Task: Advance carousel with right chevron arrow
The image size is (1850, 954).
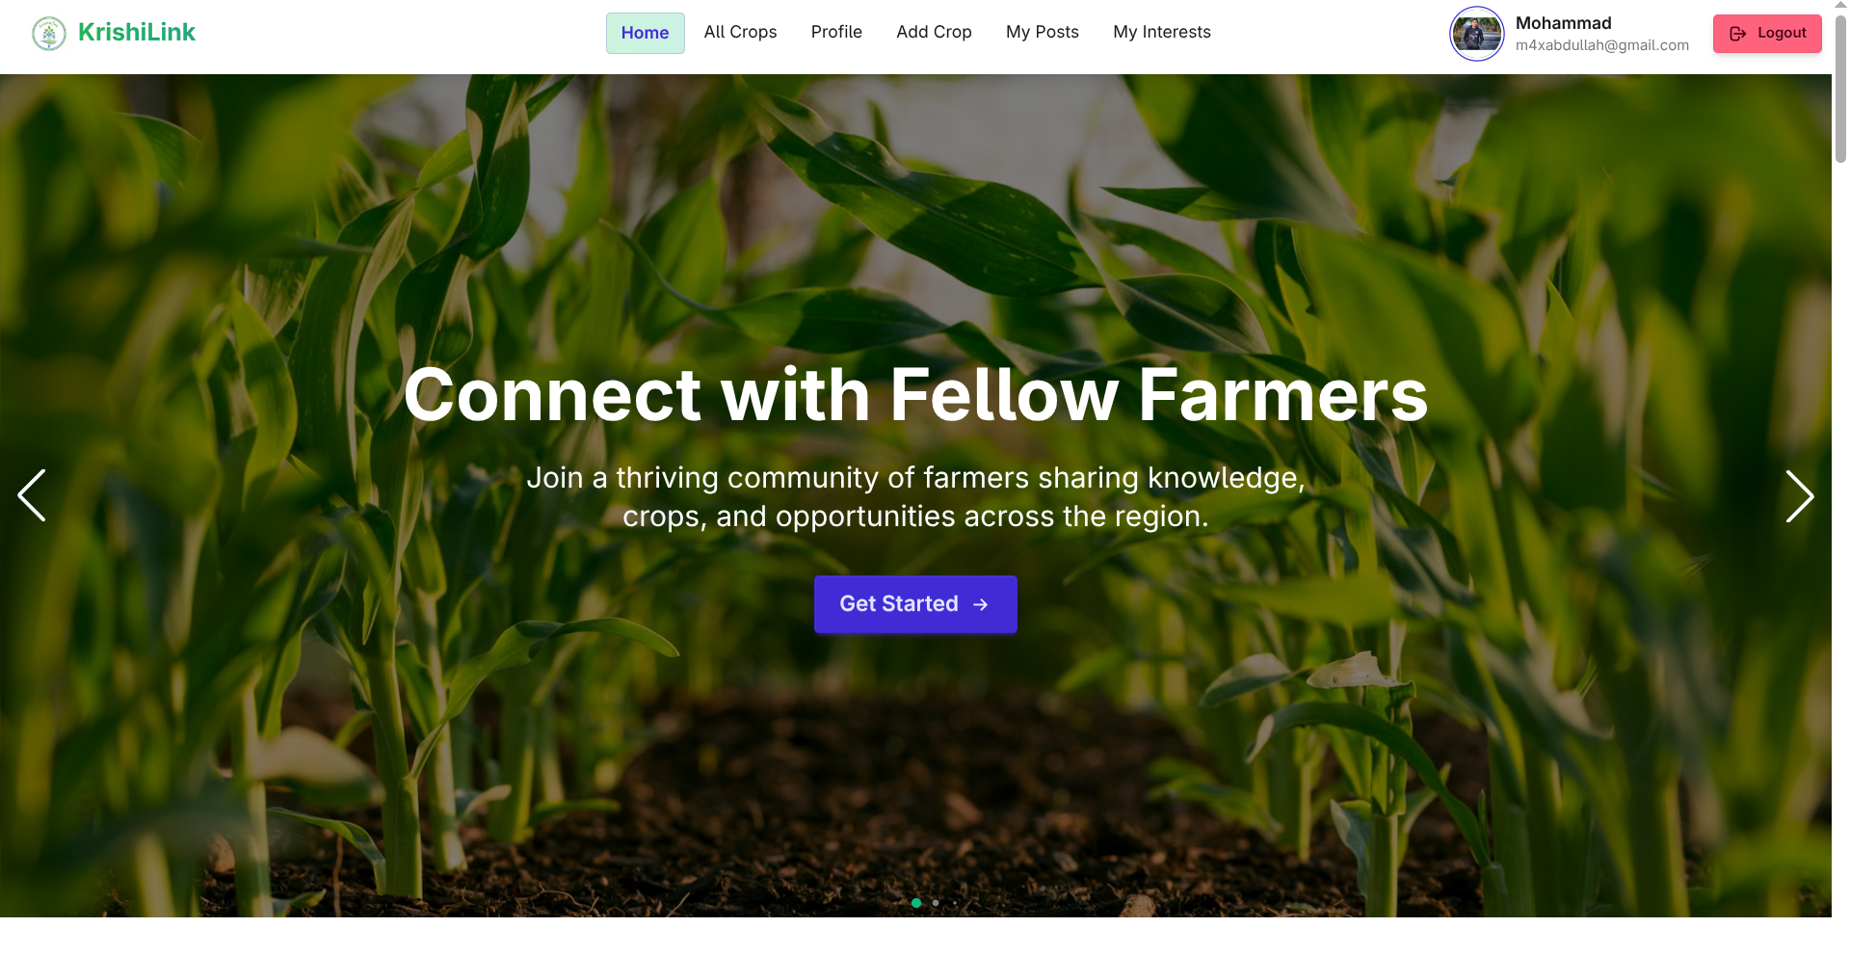Action: (x=1799, y=496)
